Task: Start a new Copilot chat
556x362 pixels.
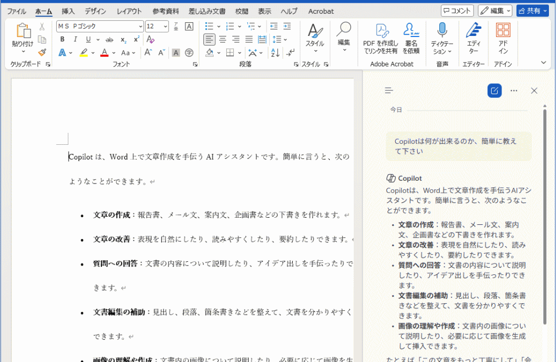Action: pyautogui.click(x=494, y=91)
